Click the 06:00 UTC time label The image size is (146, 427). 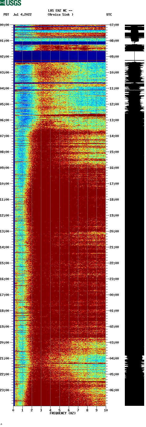114,390
